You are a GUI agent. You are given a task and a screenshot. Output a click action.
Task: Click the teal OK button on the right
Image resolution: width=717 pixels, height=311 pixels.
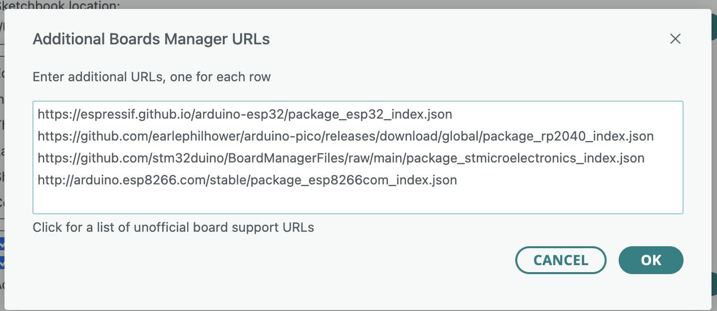651,260
